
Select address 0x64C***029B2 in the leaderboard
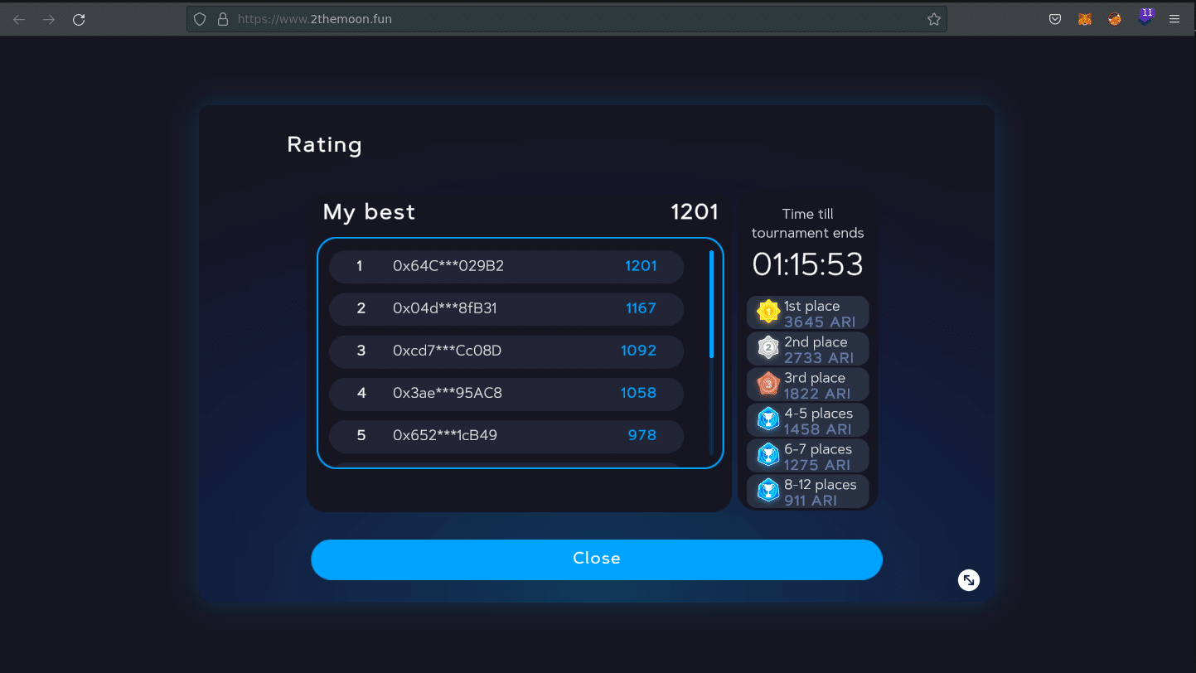tap(448, 266)
